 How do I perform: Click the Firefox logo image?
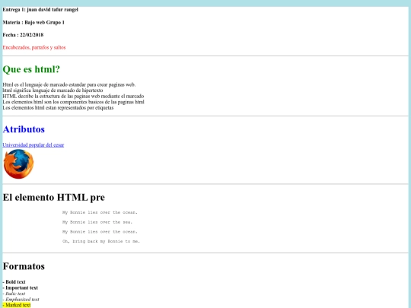coord(18,164)
